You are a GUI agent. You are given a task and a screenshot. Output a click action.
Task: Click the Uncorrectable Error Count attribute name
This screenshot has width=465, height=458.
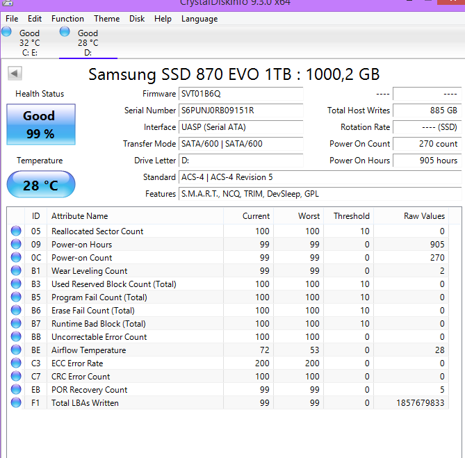99,337
